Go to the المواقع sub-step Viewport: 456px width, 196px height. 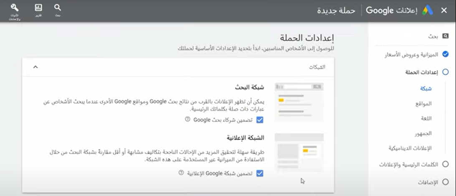point(423,104)
